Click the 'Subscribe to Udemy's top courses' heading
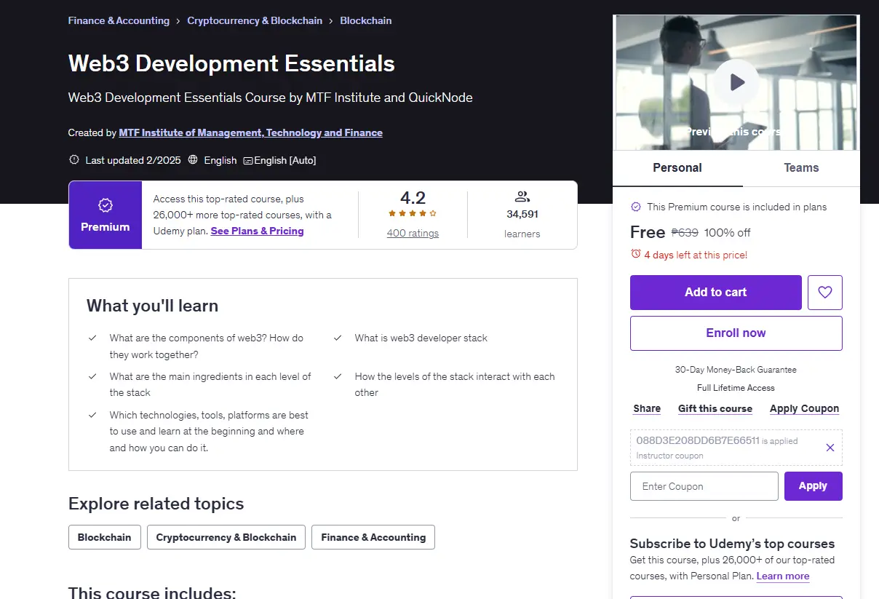 (x=732, y=544)
